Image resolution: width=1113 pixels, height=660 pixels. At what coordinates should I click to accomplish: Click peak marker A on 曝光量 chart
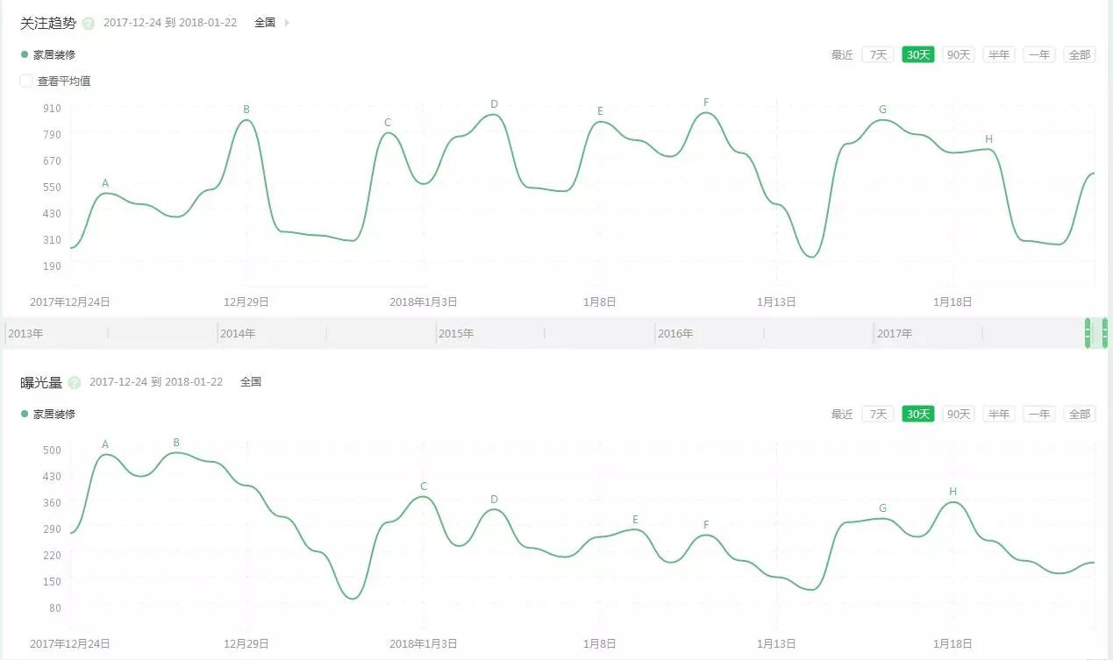105,444
